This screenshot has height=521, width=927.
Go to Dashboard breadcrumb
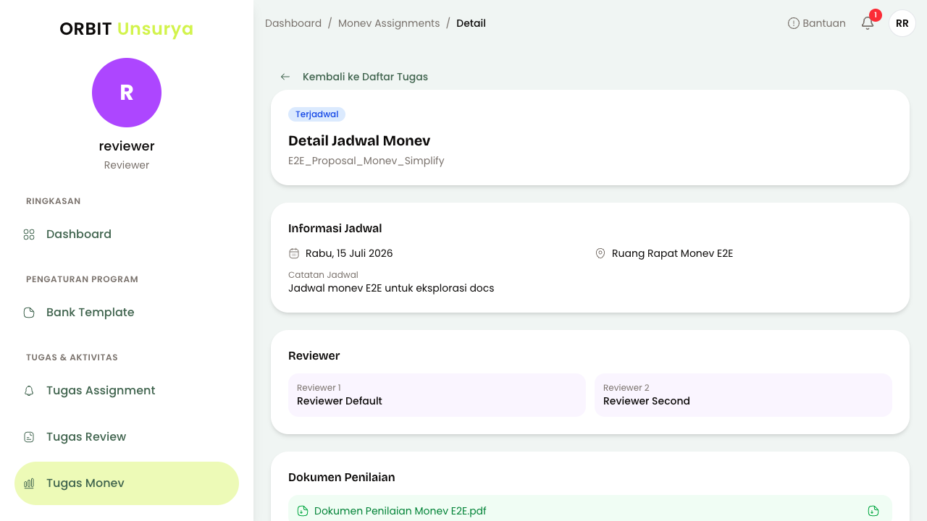coord(293,23)
